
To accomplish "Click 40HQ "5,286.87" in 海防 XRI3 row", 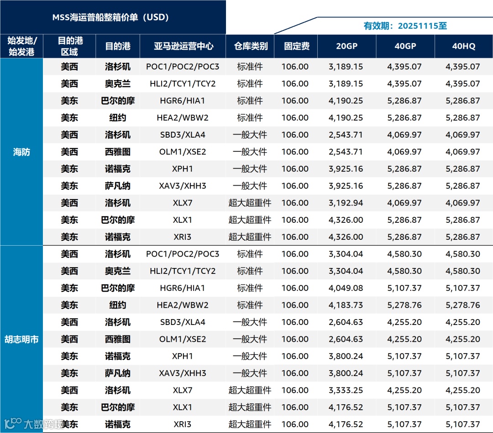I will pyautogui.click(x=463, y=237).
